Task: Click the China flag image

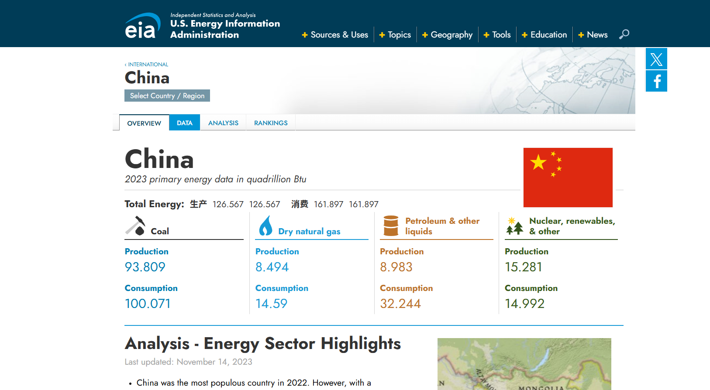Action: (x=568, y=178)
